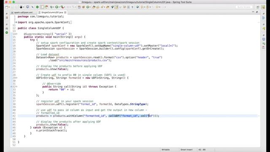Click the editor area Minimize icon

pos(253,12)
